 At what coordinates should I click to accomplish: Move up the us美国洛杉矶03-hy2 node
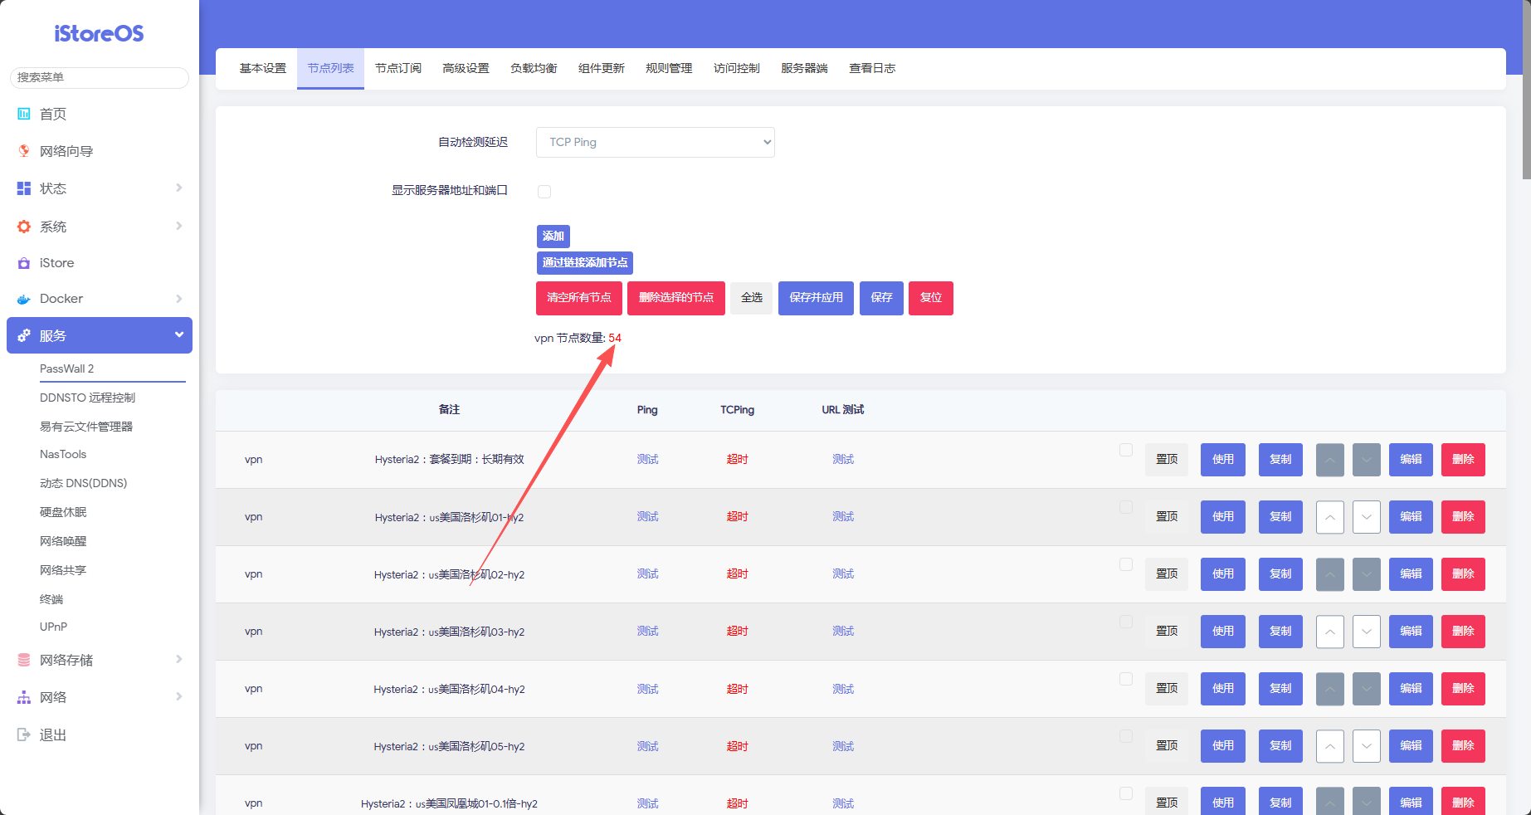(1330, 632)
